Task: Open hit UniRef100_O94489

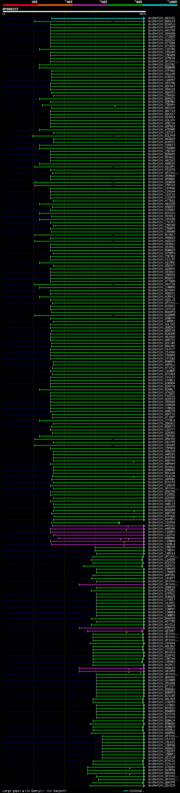Action: coord(161,34)
